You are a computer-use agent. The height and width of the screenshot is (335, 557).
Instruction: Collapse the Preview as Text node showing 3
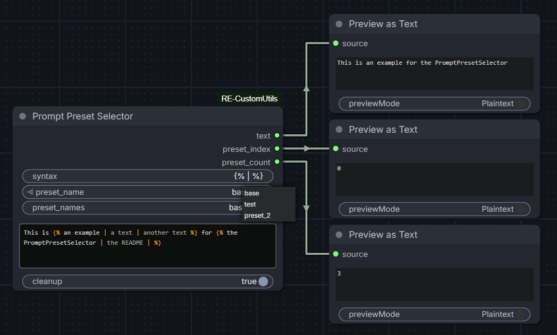tap(339, 235)
